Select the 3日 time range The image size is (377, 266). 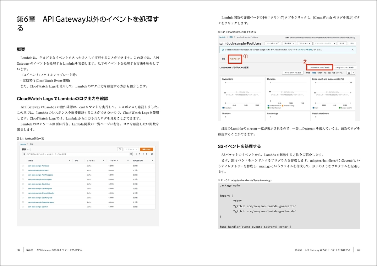point(329,72)
